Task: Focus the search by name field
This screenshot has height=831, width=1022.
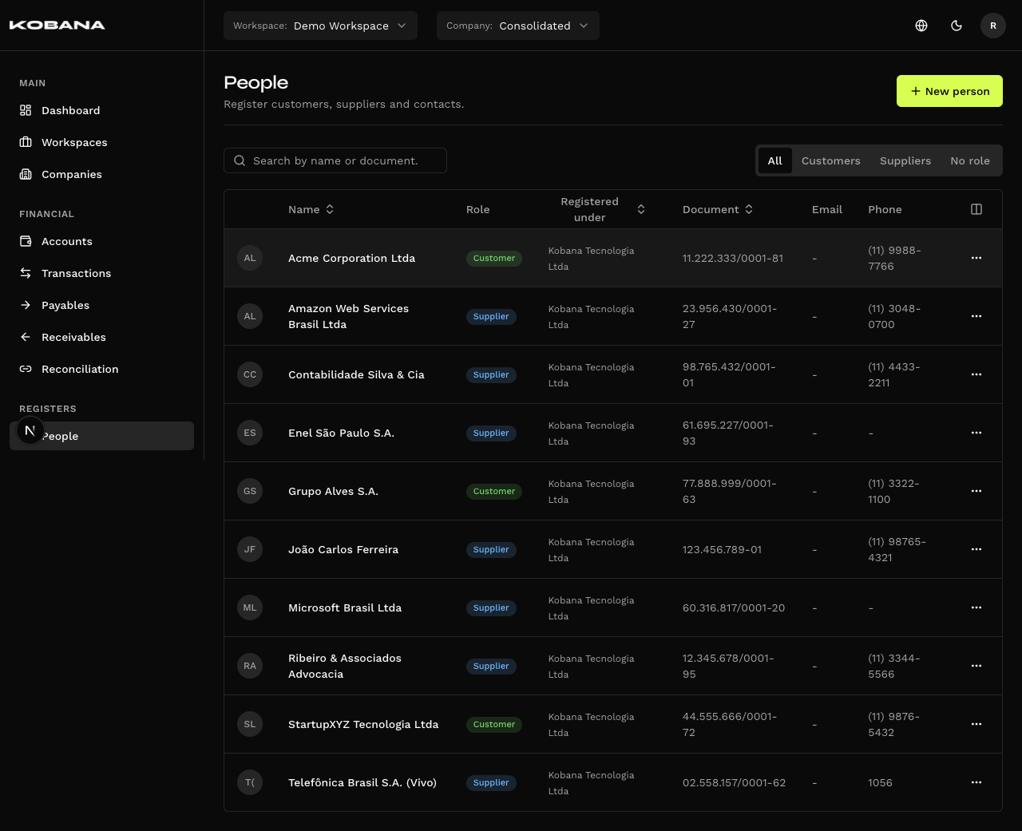Action: point(335,160)
